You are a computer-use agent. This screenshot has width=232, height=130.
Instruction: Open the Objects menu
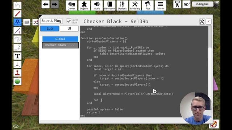(84, 5)
